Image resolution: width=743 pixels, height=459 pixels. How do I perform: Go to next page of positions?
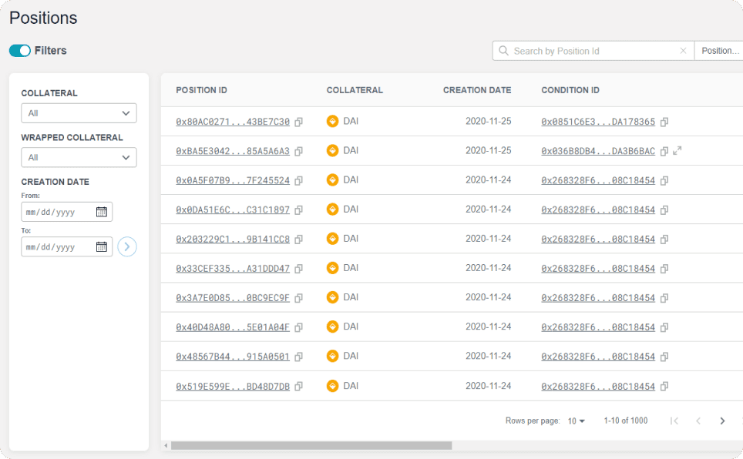tap(722, 420)
